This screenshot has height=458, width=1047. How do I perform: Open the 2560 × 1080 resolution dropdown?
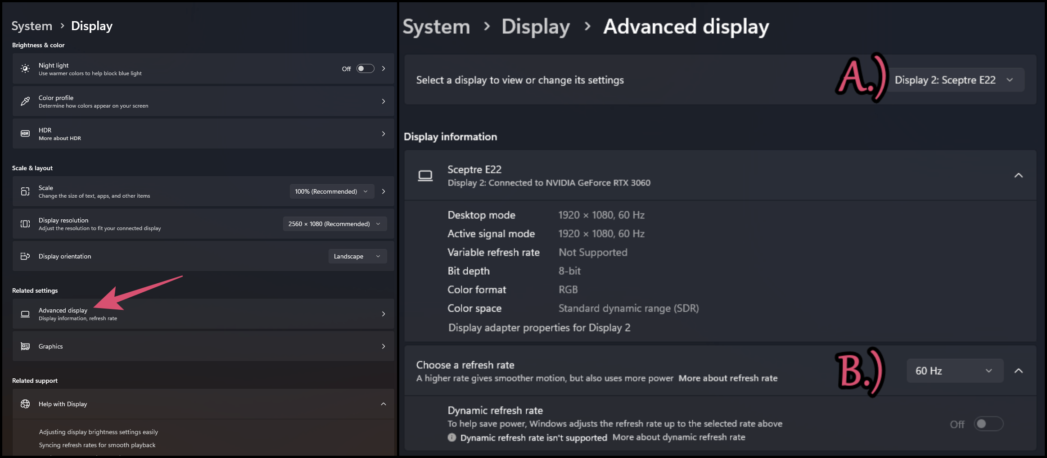(335, 224)
